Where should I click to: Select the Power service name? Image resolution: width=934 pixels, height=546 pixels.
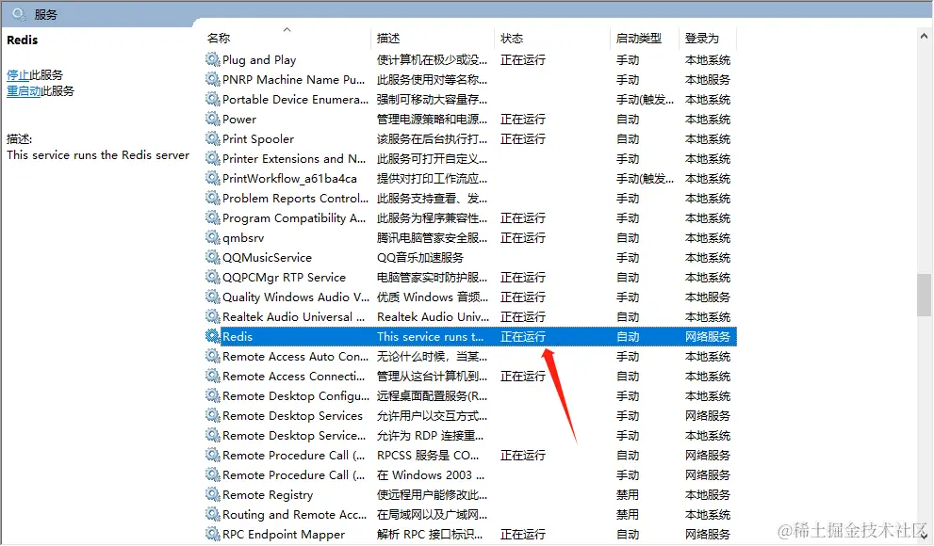point(239,119)
